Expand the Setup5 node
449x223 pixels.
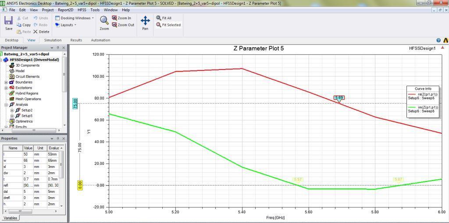click(x=12, y=116)
